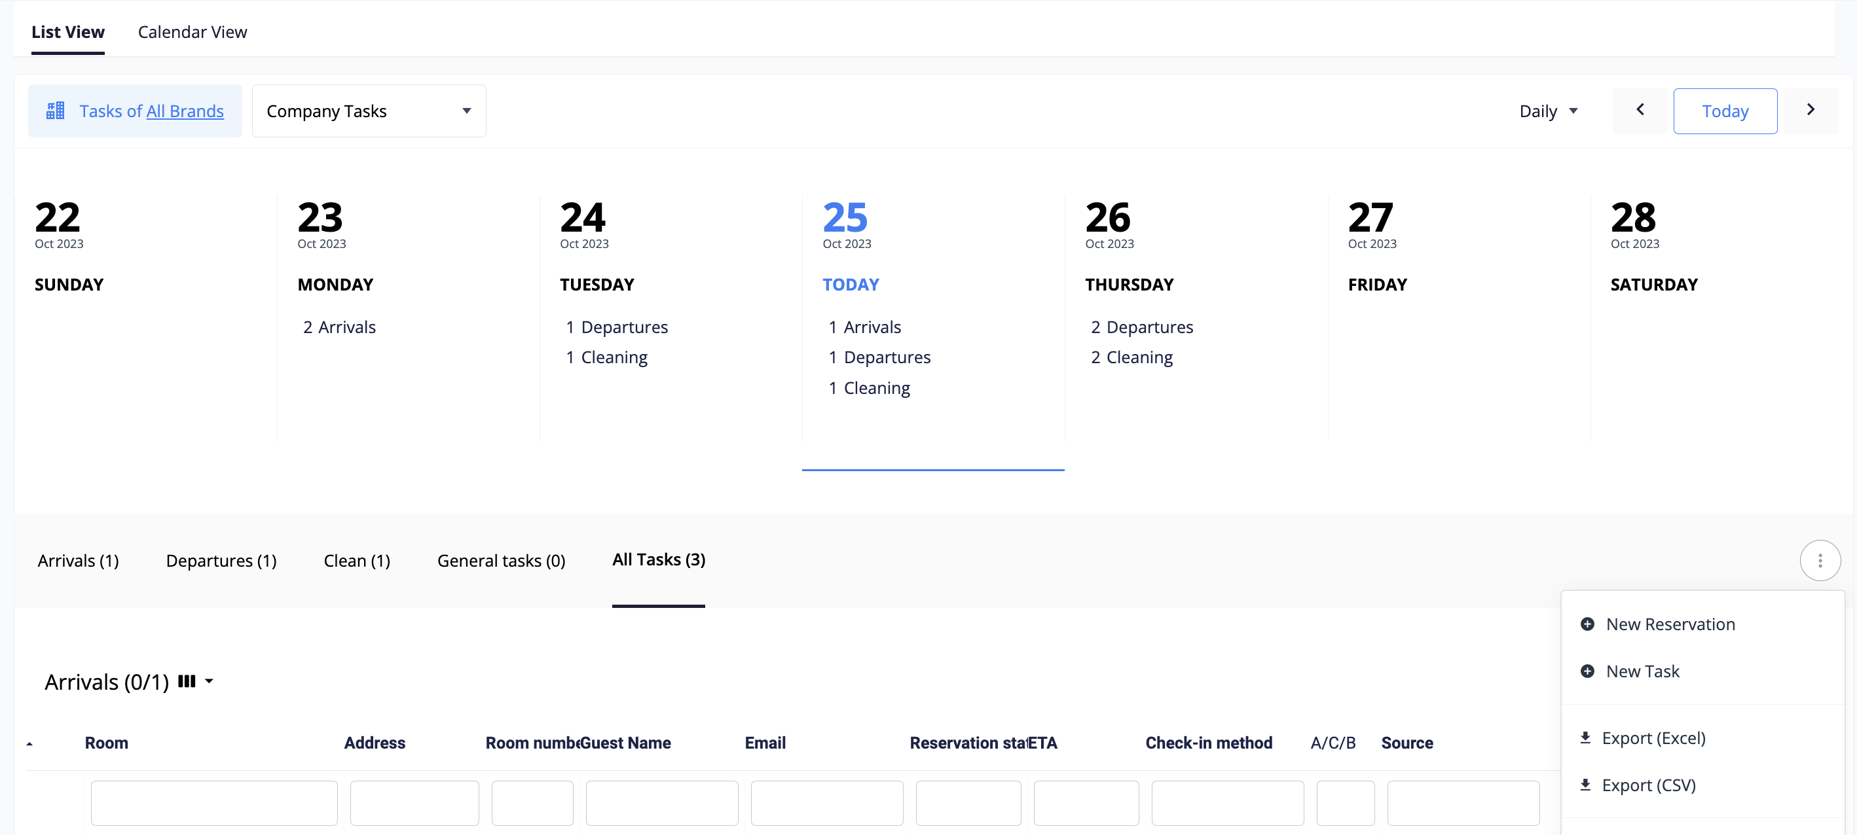Click the download icon for Export (Excel)
The image size is (1857, 835).
(1585, 737)
